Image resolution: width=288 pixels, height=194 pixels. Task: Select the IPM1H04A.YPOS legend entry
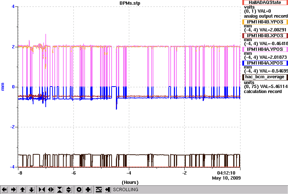[x=265, y=49]
